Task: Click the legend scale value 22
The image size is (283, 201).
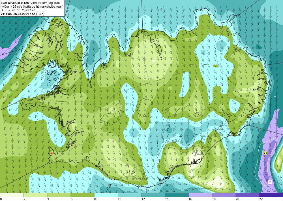Action: (261, 199)
